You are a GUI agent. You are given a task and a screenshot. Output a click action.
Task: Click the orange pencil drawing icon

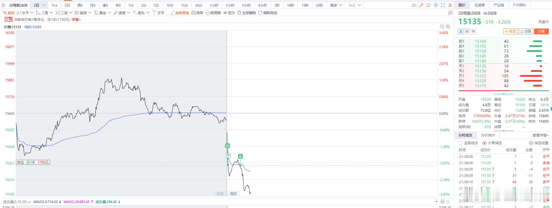(x=421, y=5)
